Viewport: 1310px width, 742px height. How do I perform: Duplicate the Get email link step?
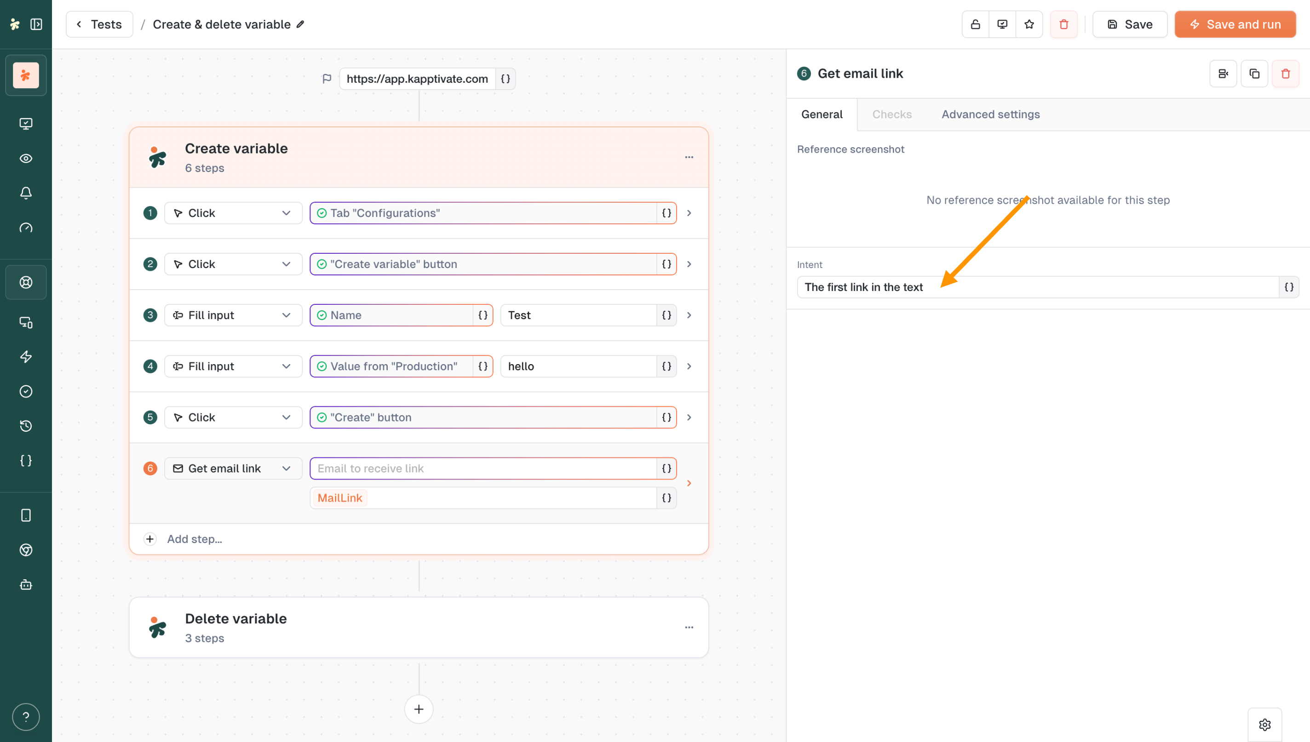click(x=1254, y=74)
